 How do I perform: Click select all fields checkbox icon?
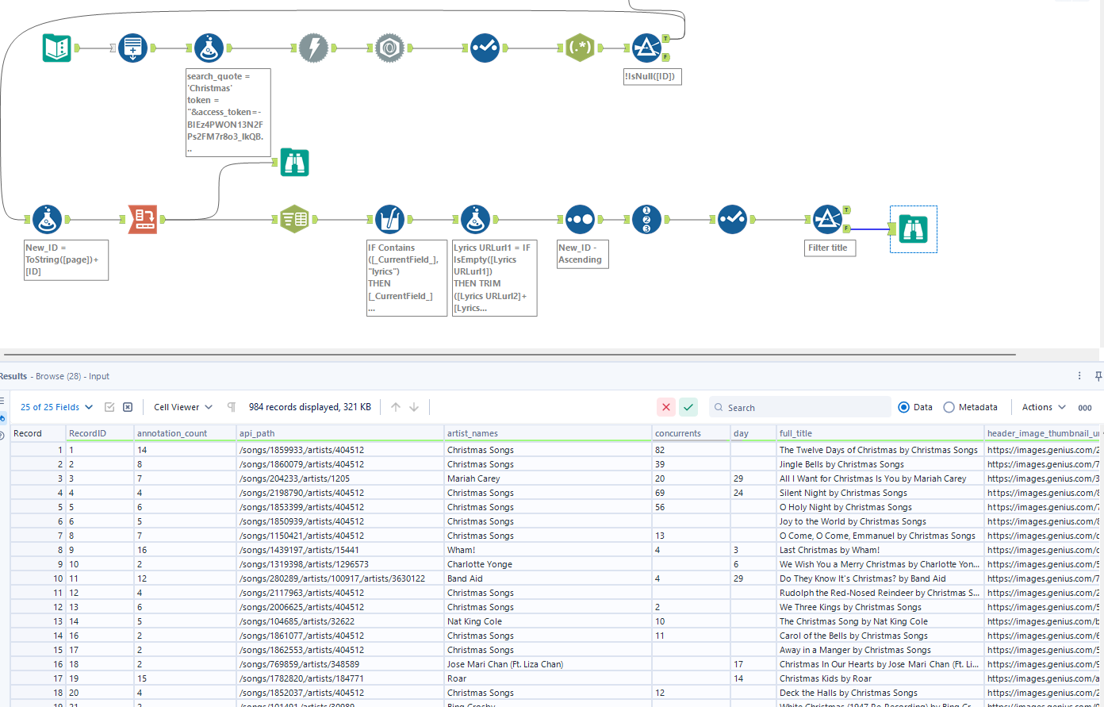pyautogui.click(x=109, y=407)
